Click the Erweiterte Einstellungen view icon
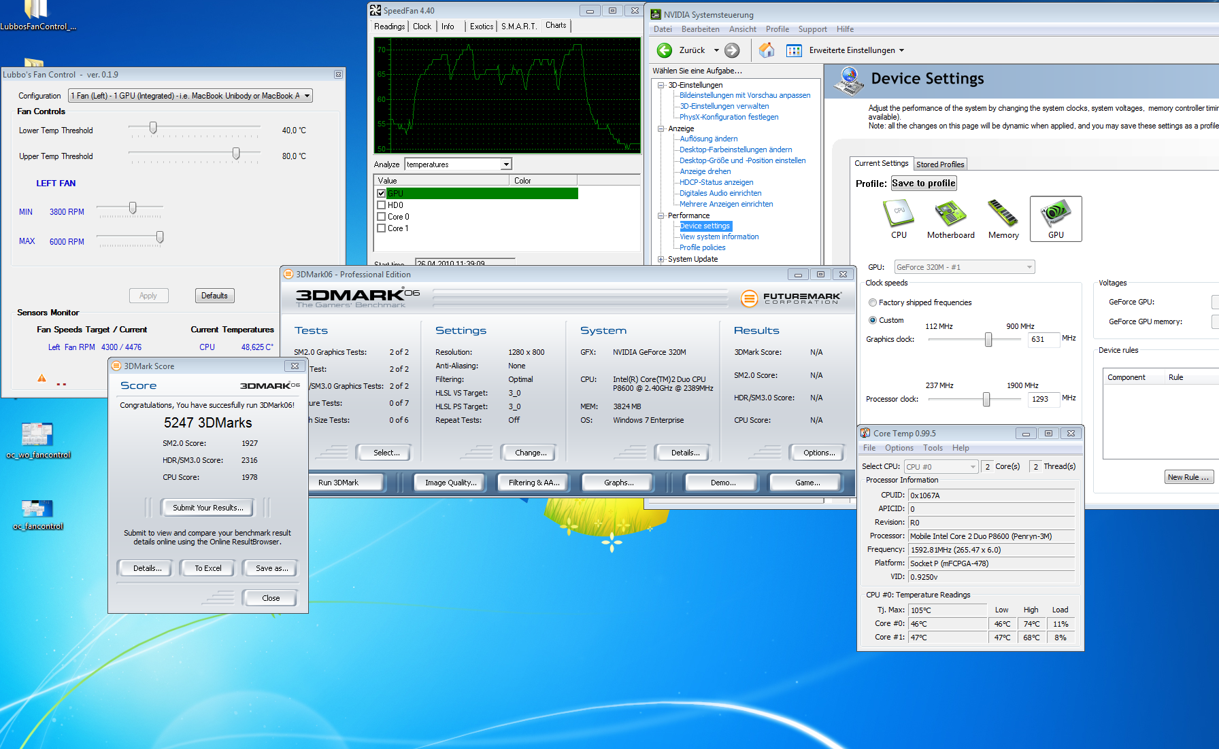This screenshot has width=1219, height=749. 794,50
